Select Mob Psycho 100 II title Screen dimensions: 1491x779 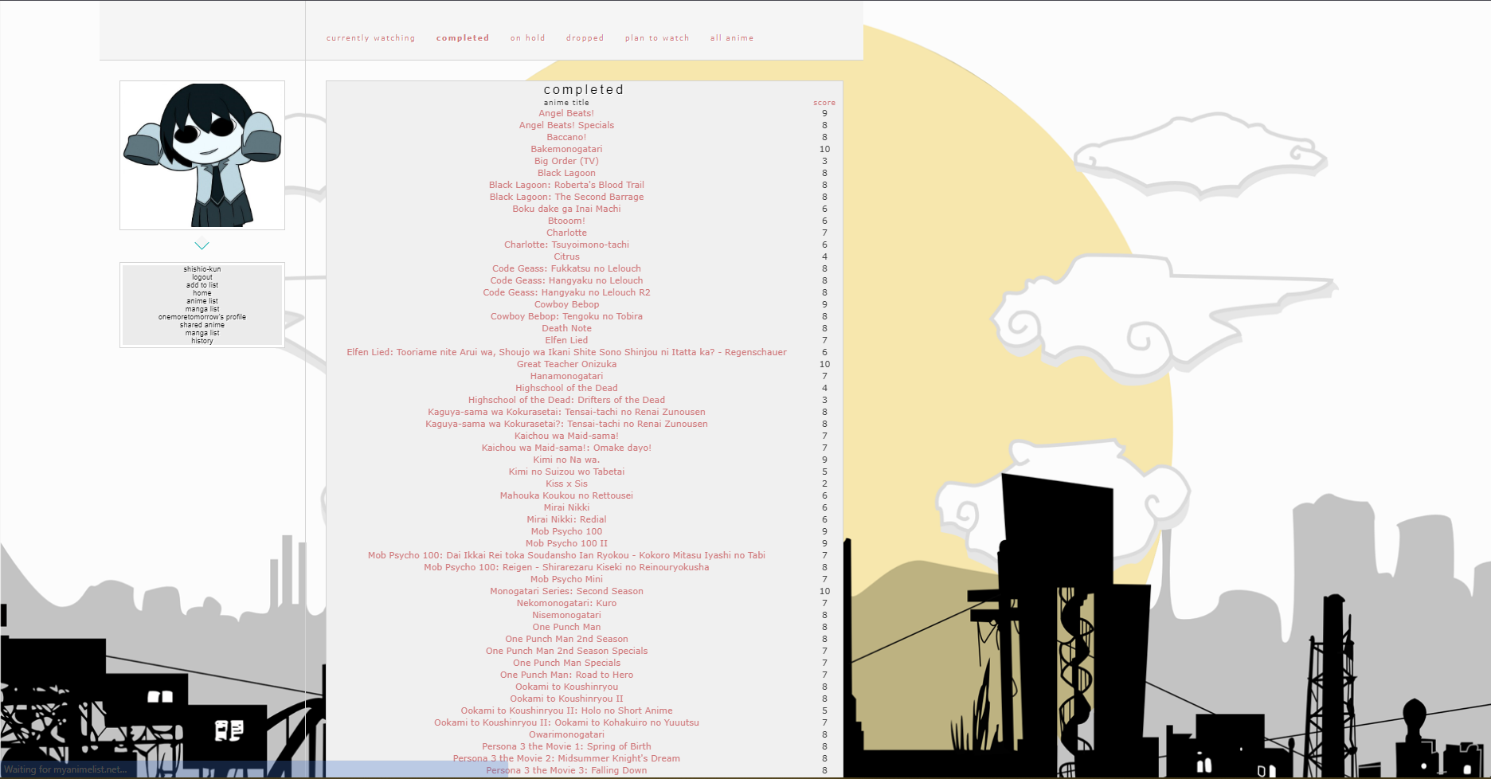(566, 543)
